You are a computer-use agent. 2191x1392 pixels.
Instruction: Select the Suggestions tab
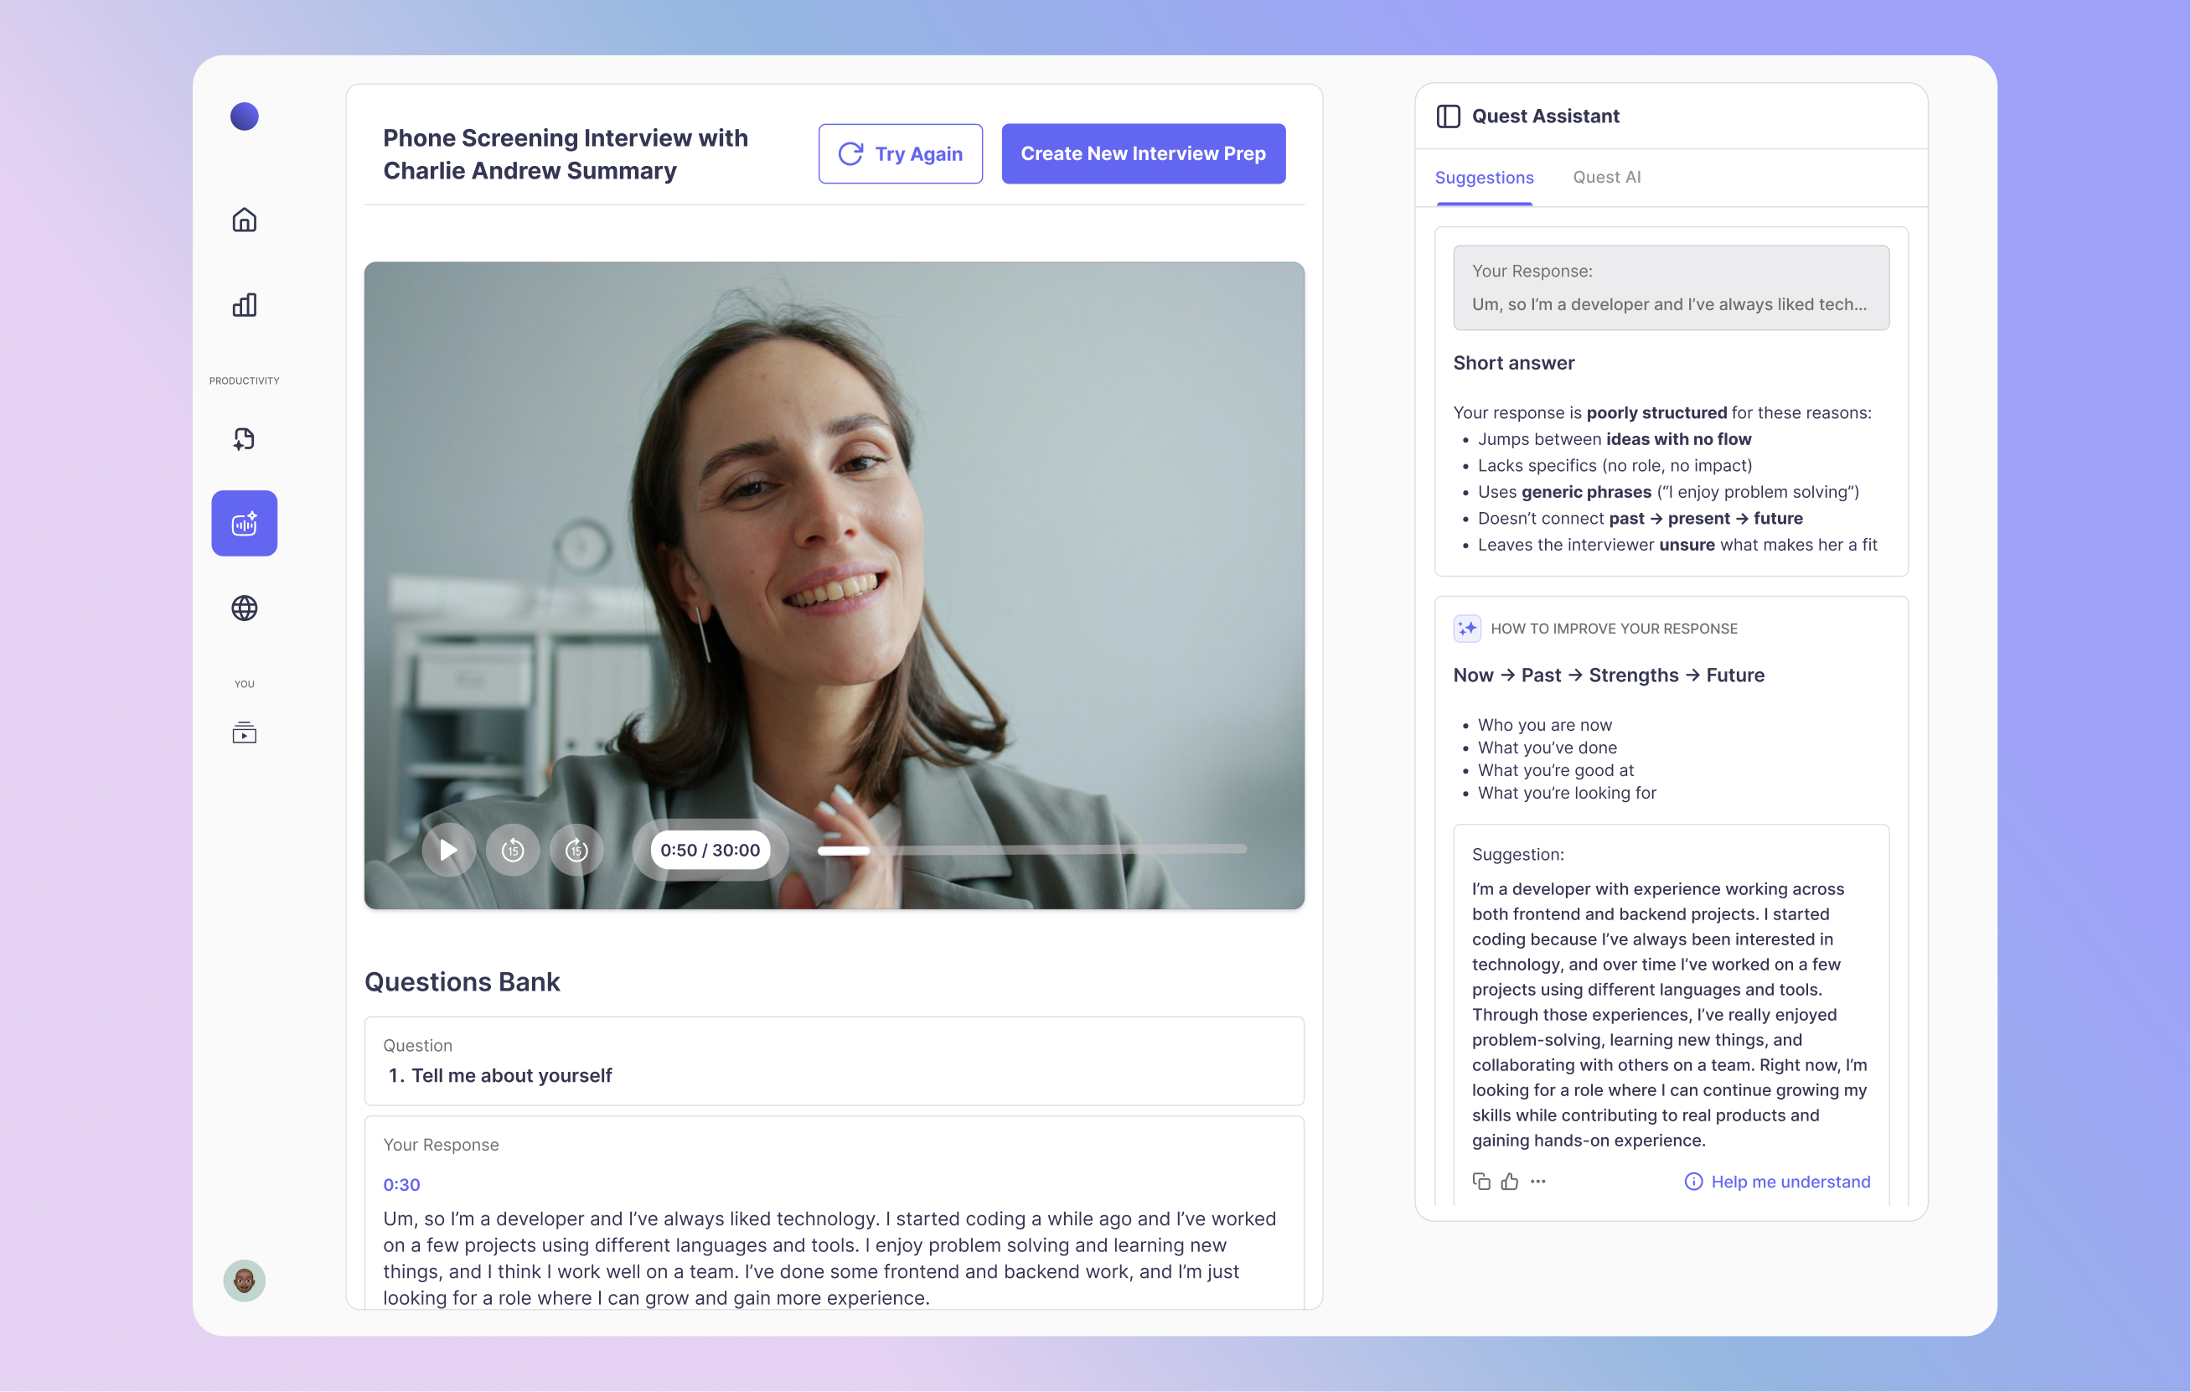pos(1484,178)
